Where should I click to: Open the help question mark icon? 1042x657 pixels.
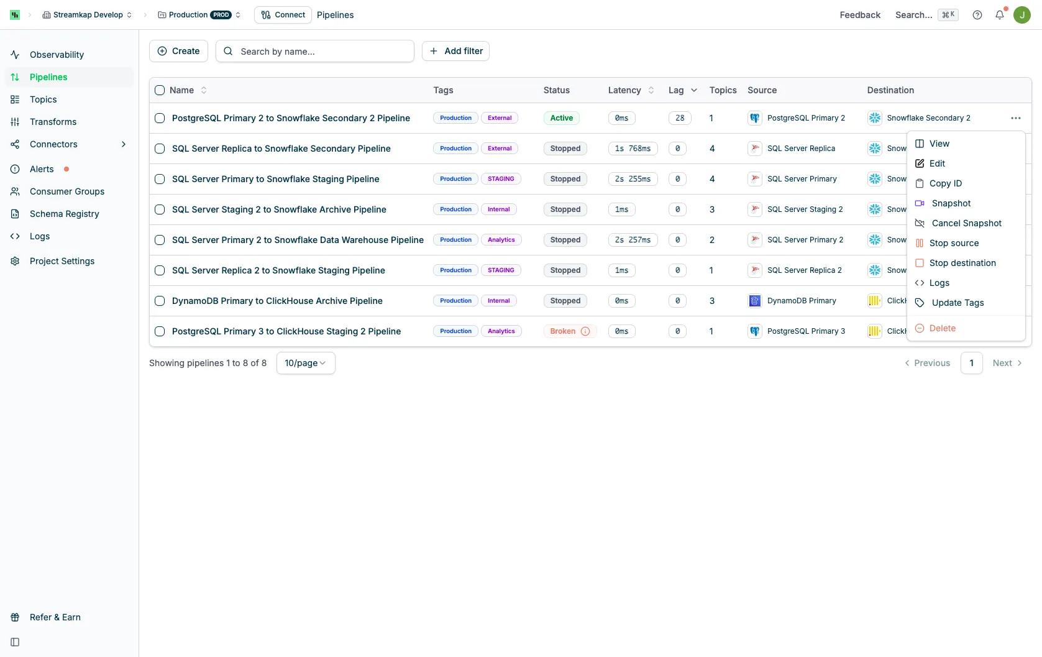pyautogui.click(x=977, y=15)
